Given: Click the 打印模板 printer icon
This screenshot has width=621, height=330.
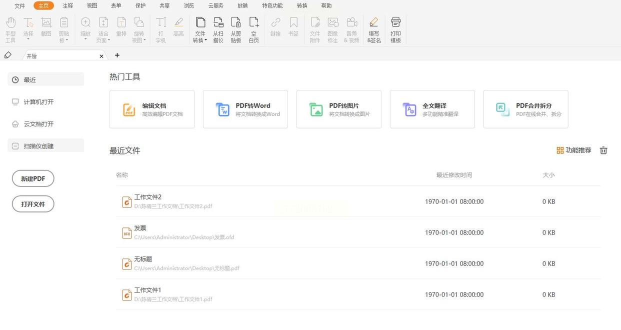Looking at the screenshot, I should [395, 22].
